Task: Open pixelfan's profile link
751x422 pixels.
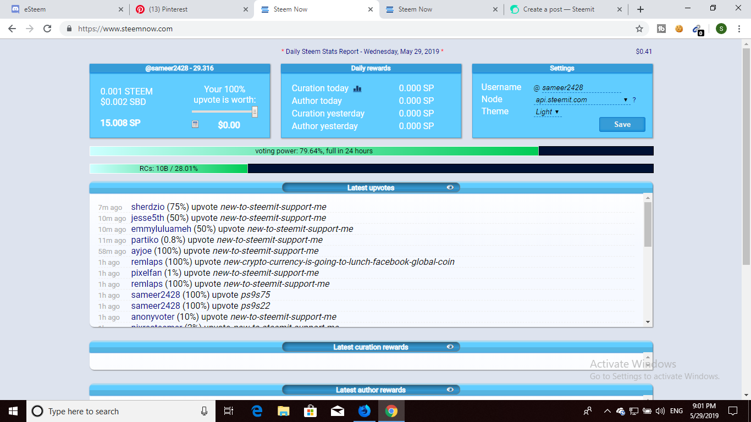Action: point(147,273)
